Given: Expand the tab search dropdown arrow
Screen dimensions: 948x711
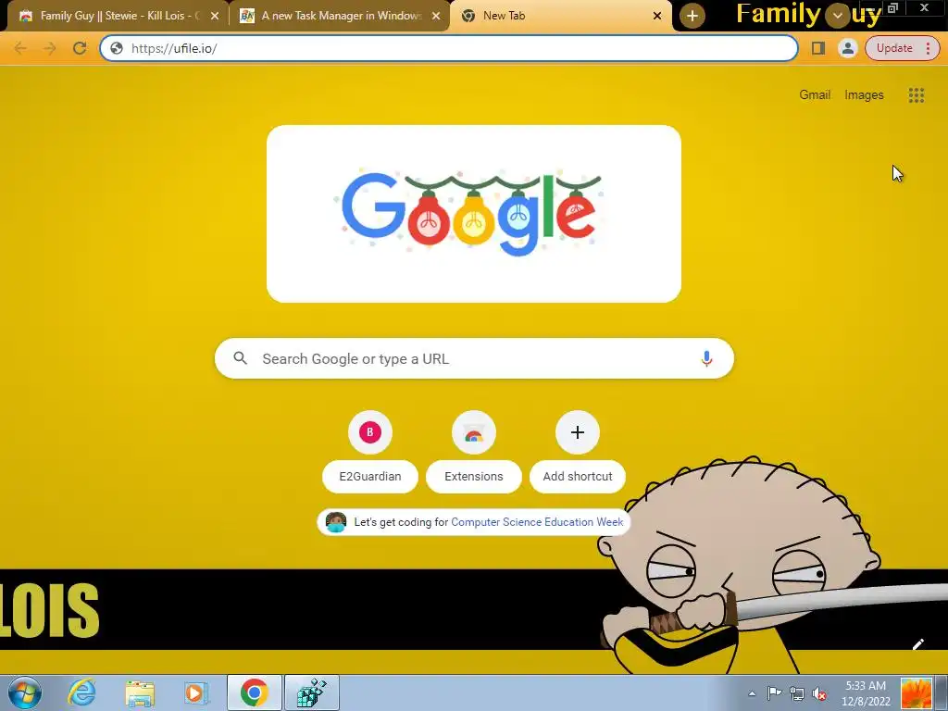Looking at the screenshot, I should (x=837, y=17).
